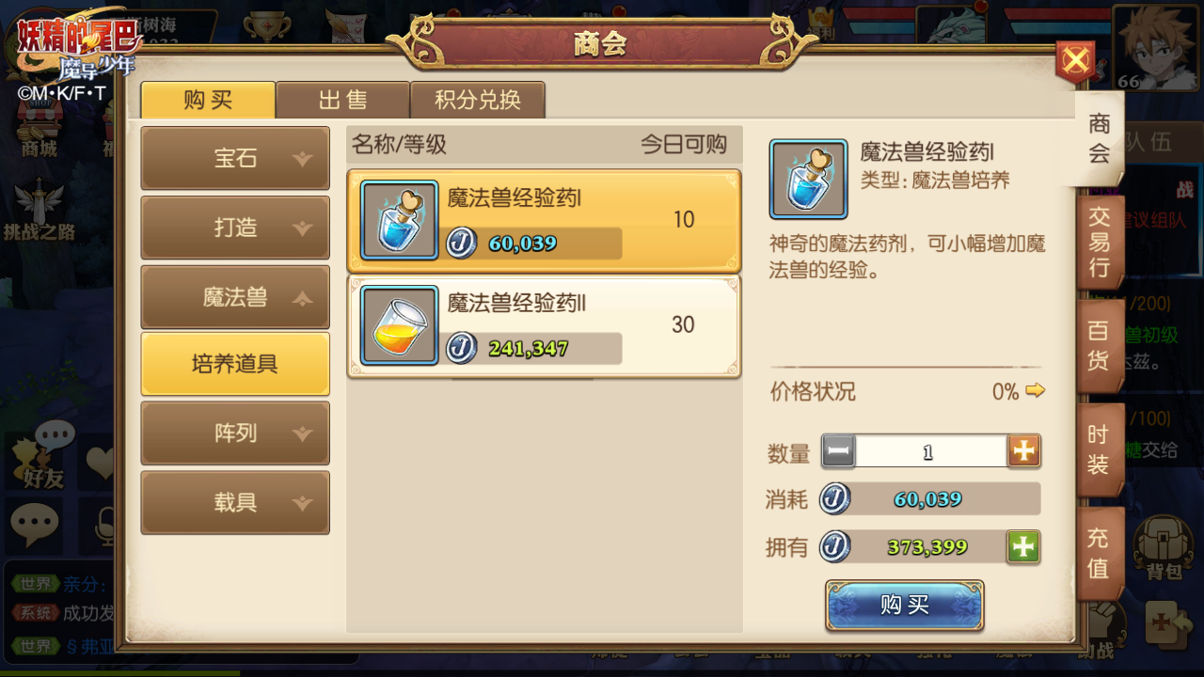This screenshot has width=1204, height=677.
Task: Switch to the 积分兑换 tab
Action: (x=478, y=100)
